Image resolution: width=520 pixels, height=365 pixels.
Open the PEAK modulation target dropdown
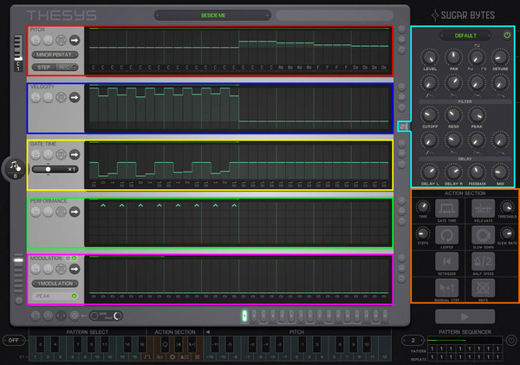click(55, 296)
